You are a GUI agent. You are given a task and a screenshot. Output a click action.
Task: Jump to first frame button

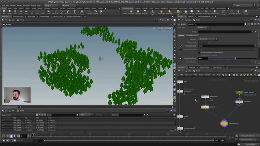coord(4,136)
